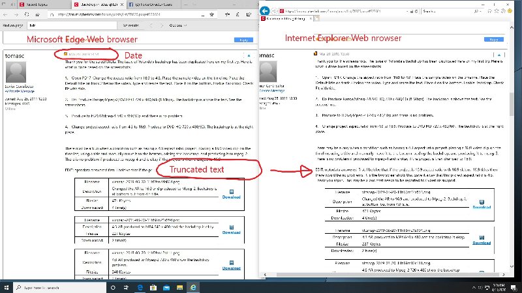Switch to the first Edge tab

[44, 5]
